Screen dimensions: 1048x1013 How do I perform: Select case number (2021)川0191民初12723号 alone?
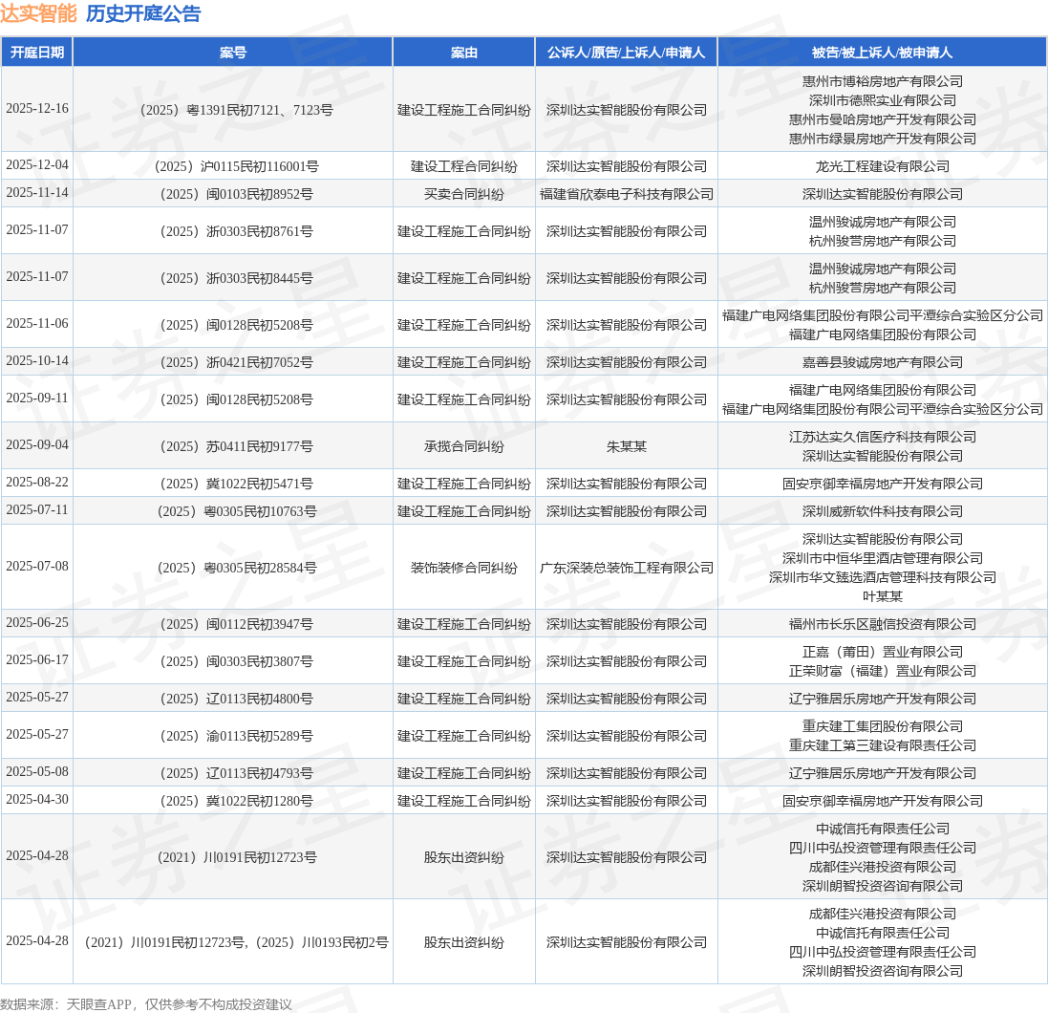(236, 857)
